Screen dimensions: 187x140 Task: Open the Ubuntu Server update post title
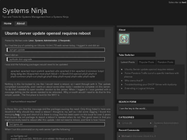(x=48, y=33)
